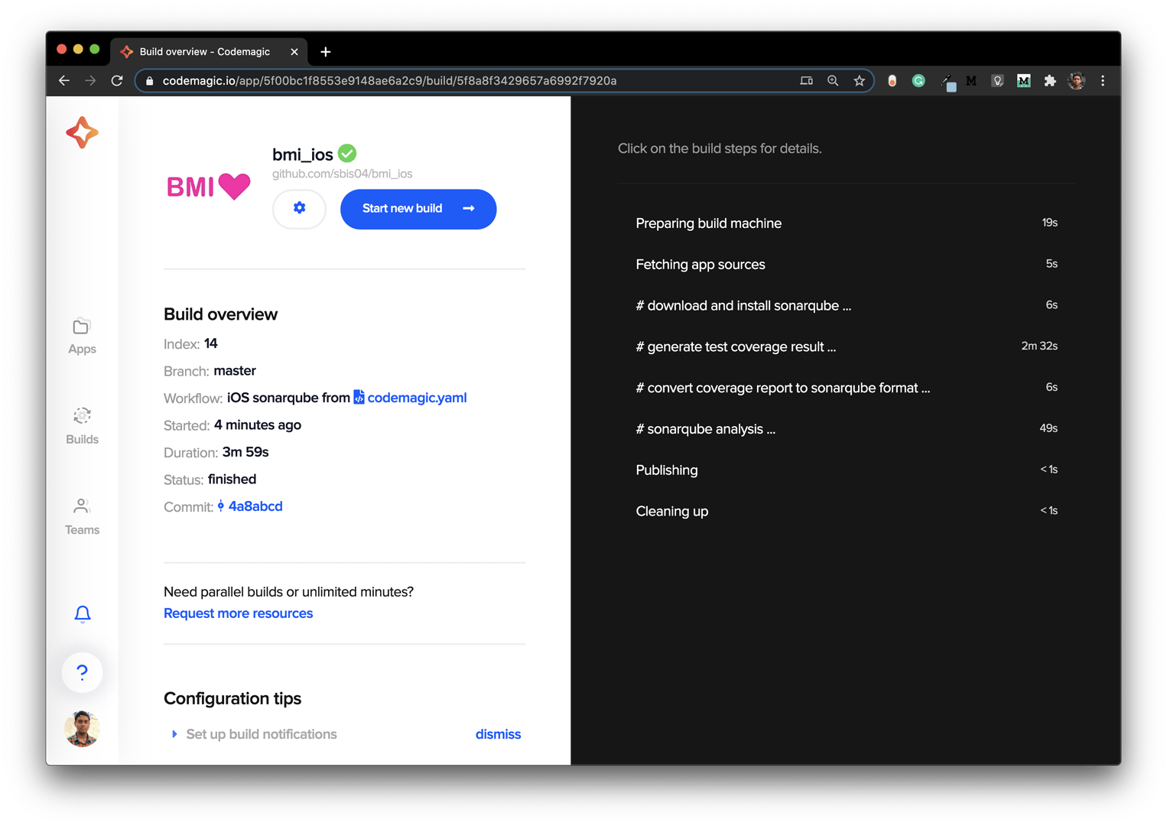Click Request more resources link
The width and height of the screenshot is (1167, 826).
tap(238, 613)
